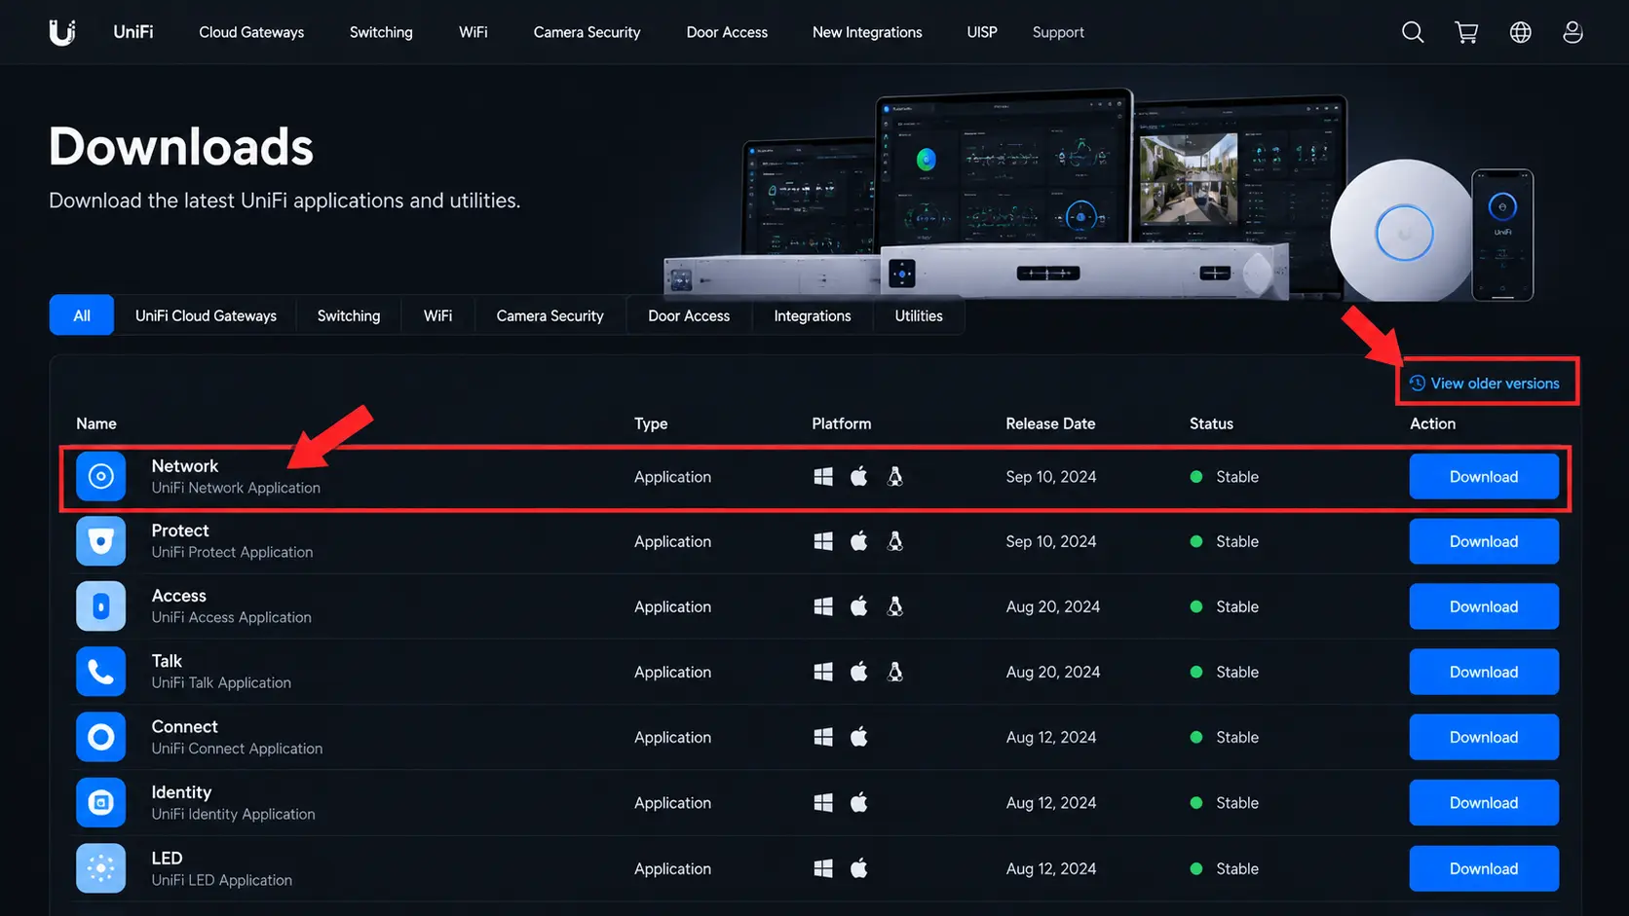Click the UniFi brand link in header

pyautogui.click(x=133, y=32)
